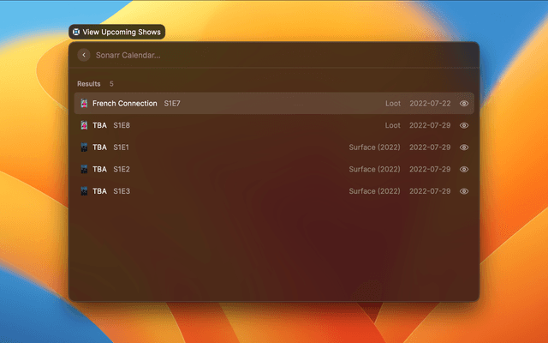Toggle the eye icon for French Connection S1E7

point(464,104)
